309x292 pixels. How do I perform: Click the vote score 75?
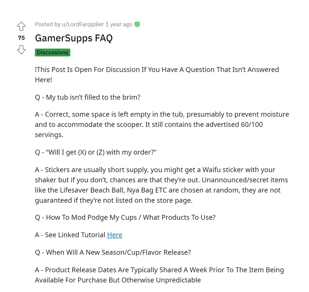point(21,38)
